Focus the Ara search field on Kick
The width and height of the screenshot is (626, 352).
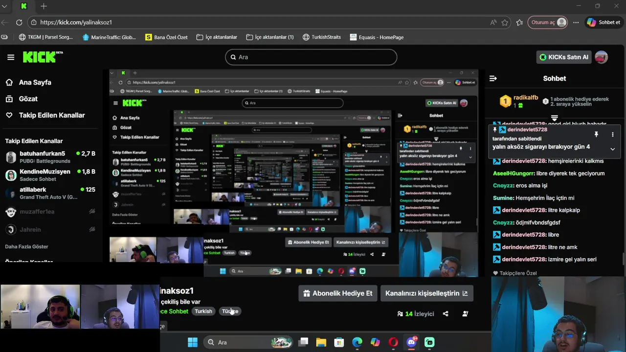coord(311,57)
